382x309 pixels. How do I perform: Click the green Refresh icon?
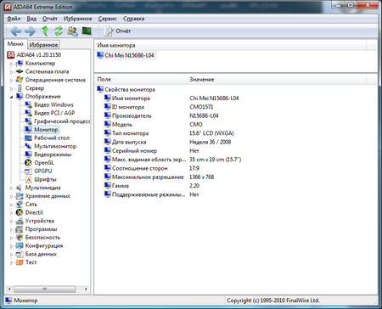coord(59,31)
